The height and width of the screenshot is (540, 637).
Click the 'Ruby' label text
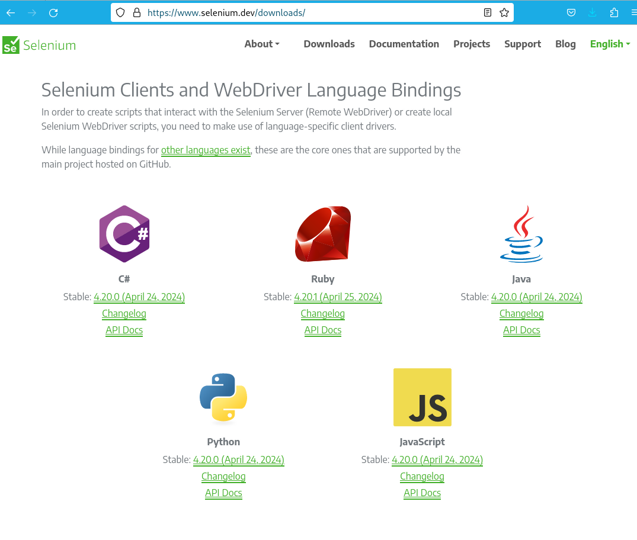323,279
